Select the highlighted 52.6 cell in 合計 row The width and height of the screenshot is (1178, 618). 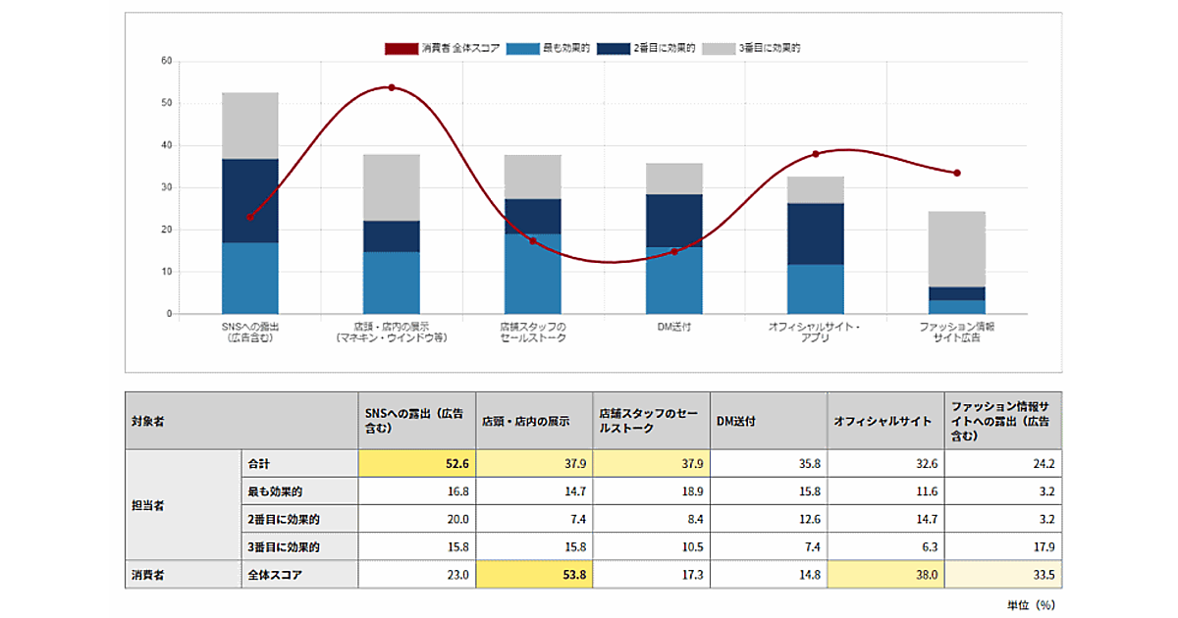416,463
